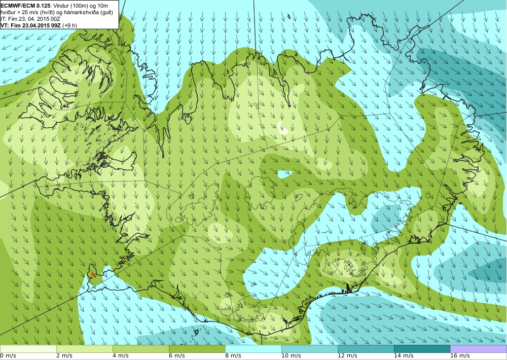Viewport: 507px width, 360px height.
Task: Click the 8 m/s legend color swatch
Action: [253, 349]
